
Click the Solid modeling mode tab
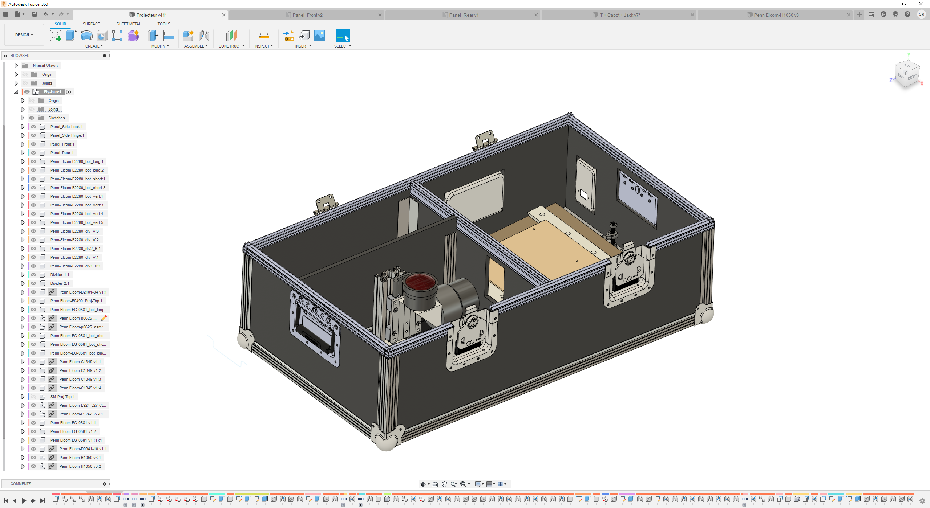pyautogui.click(x=60, y=24)
